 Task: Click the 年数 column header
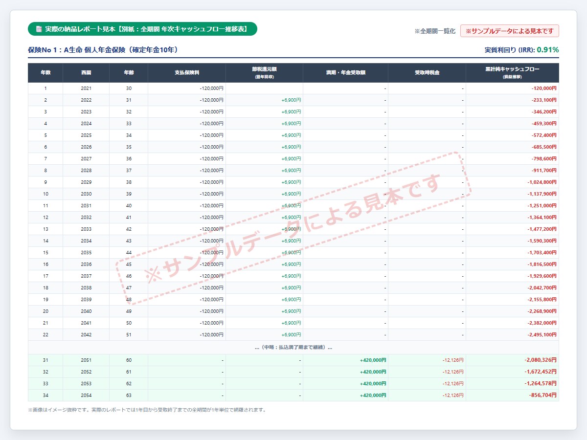(x=45, y=73)
